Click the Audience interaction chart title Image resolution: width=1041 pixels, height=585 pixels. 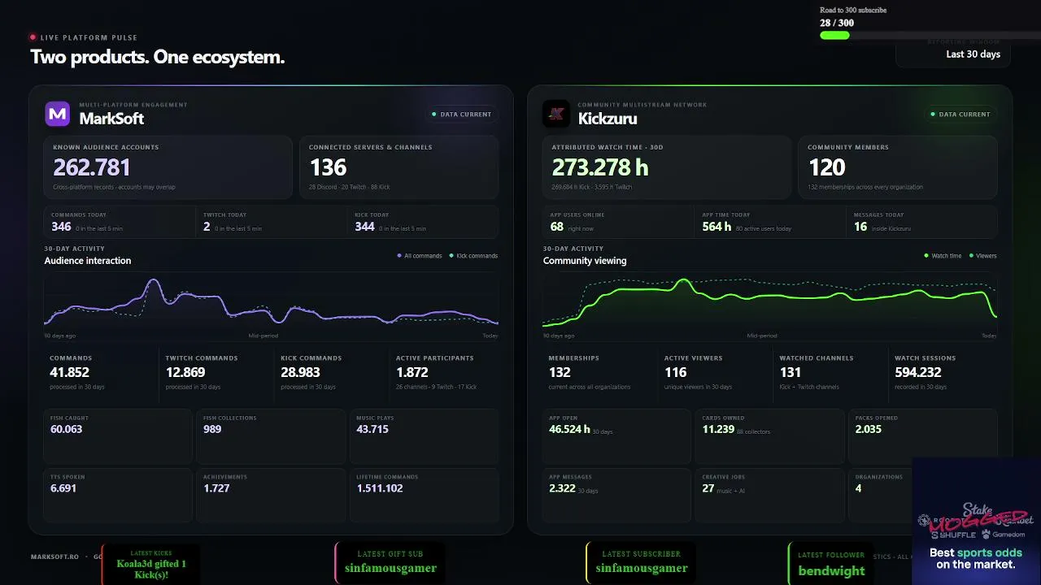pyautogui.click(x=88, y=261)
